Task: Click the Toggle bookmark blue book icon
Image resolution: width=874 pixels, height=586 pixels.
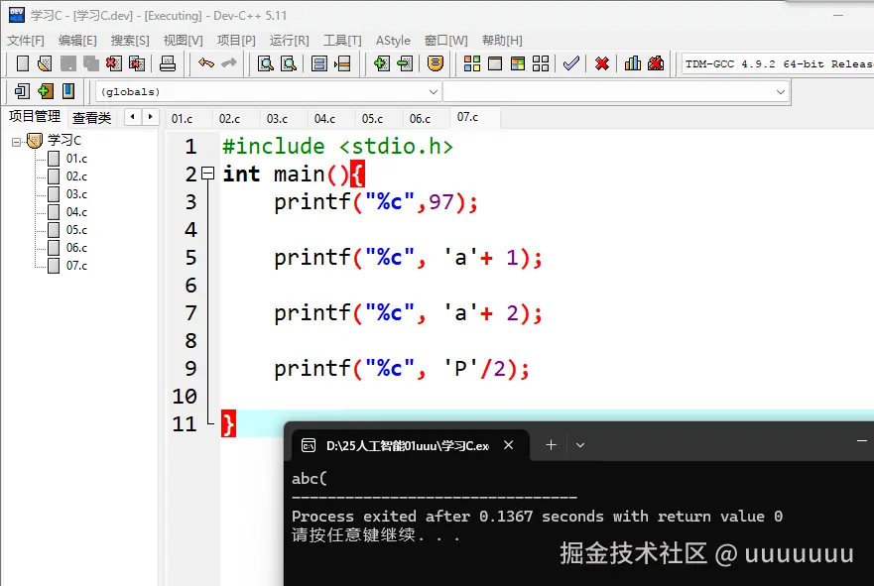Action: pyautogui.click(x=68, y=91)
